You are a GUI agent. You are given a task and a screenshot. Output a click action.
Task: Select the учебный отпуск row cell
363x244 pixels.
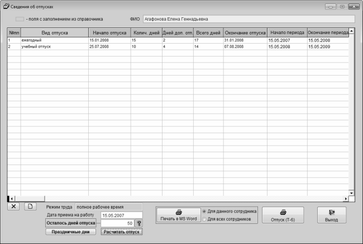54,46
